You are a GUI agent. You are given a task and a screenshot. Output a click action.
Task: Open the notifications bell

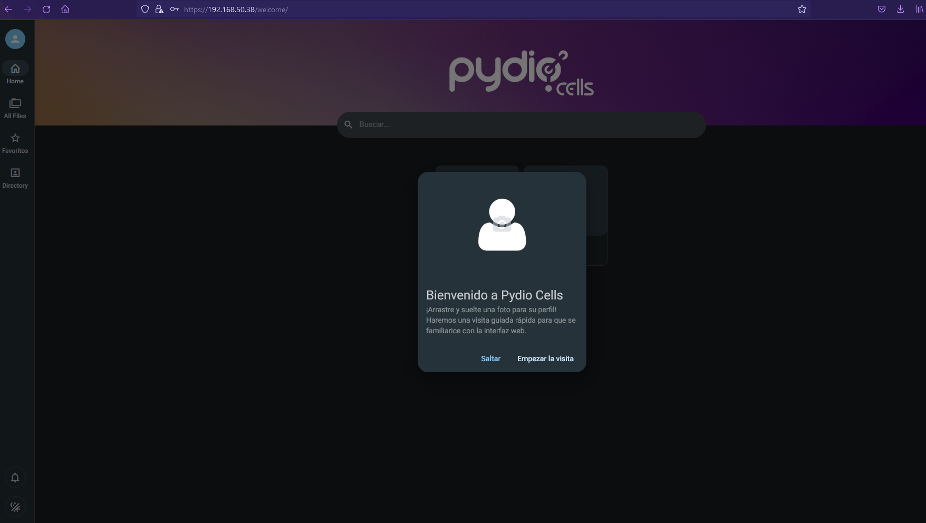(x=15, y=478)
